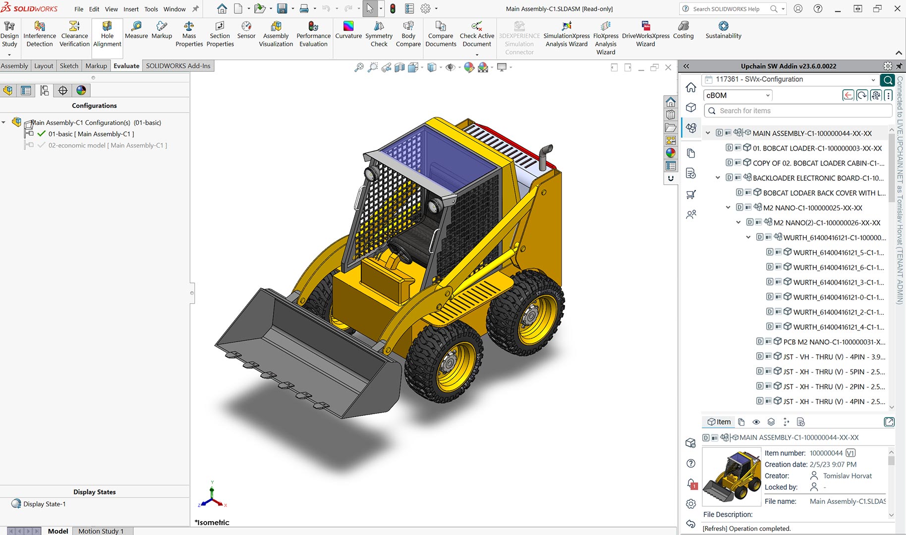Collapse BACKLOADER ELECTRONIC BOARD tree node

click(718, 178)
